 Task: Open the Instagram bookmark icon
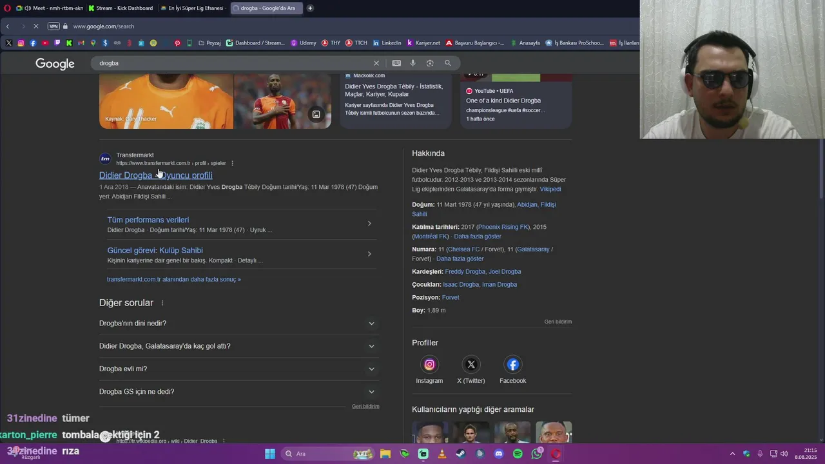(x=21, y=43)
